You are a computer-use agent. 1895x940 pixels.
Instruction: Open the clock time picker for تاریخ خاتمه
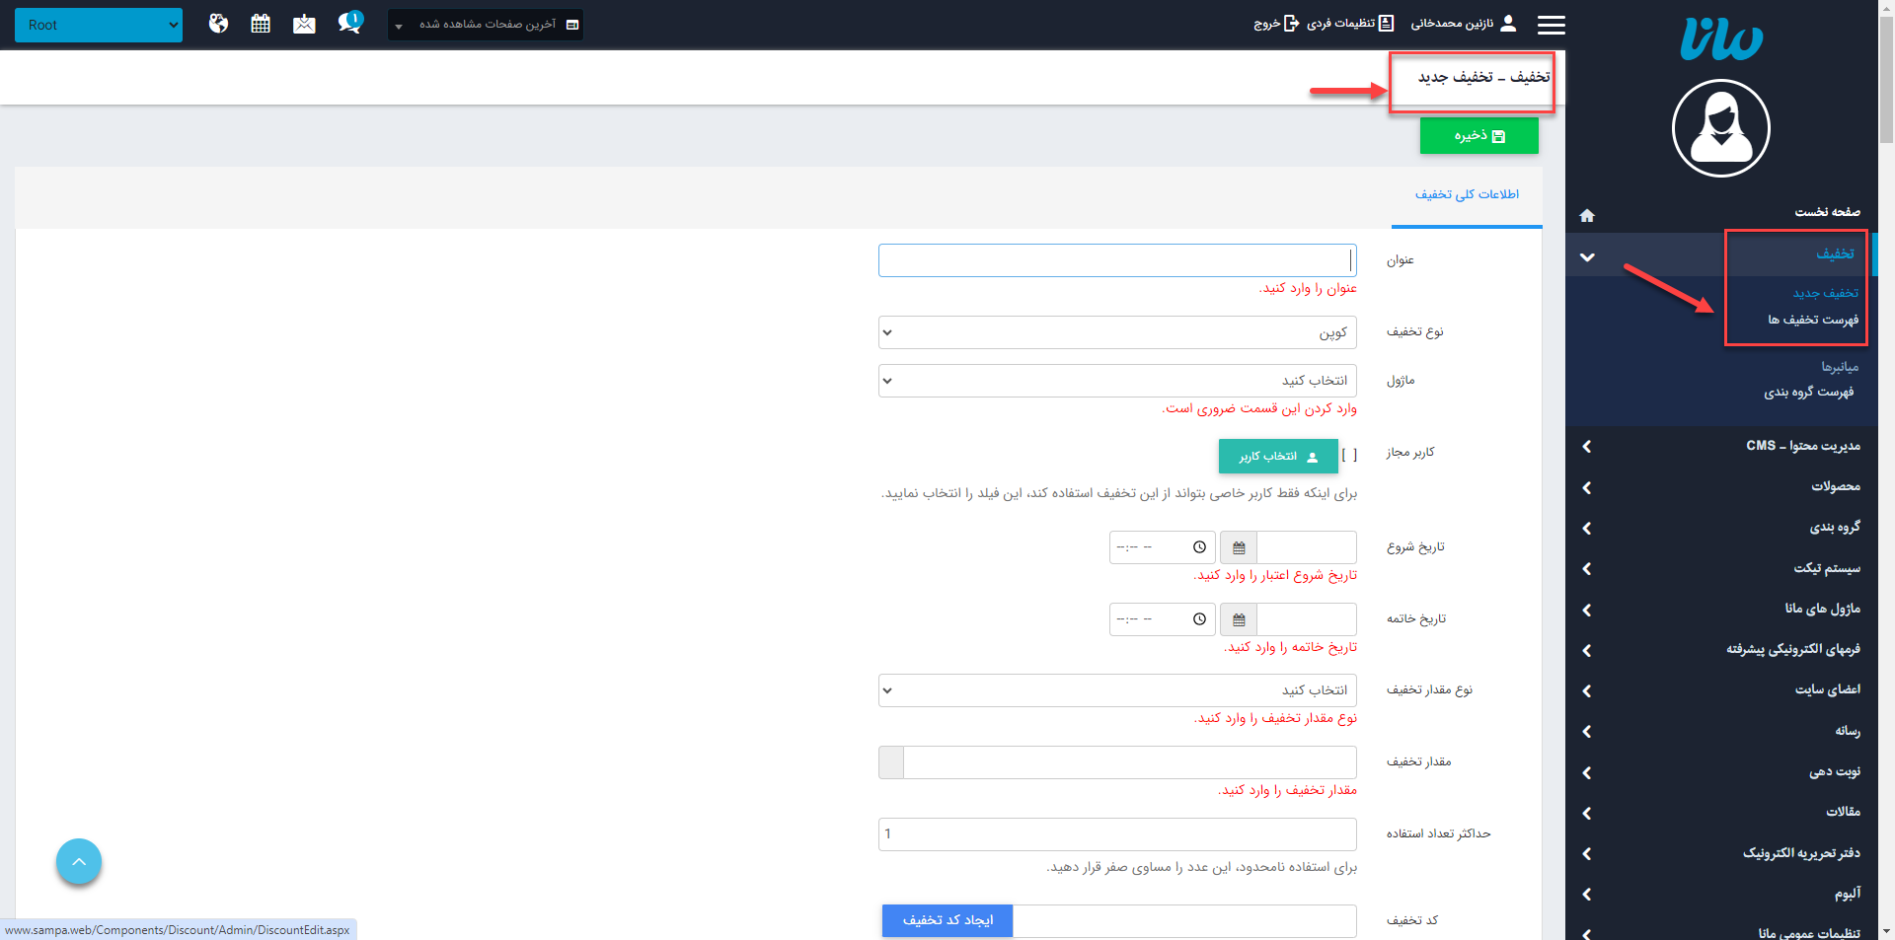click(x=1199, y=619)
